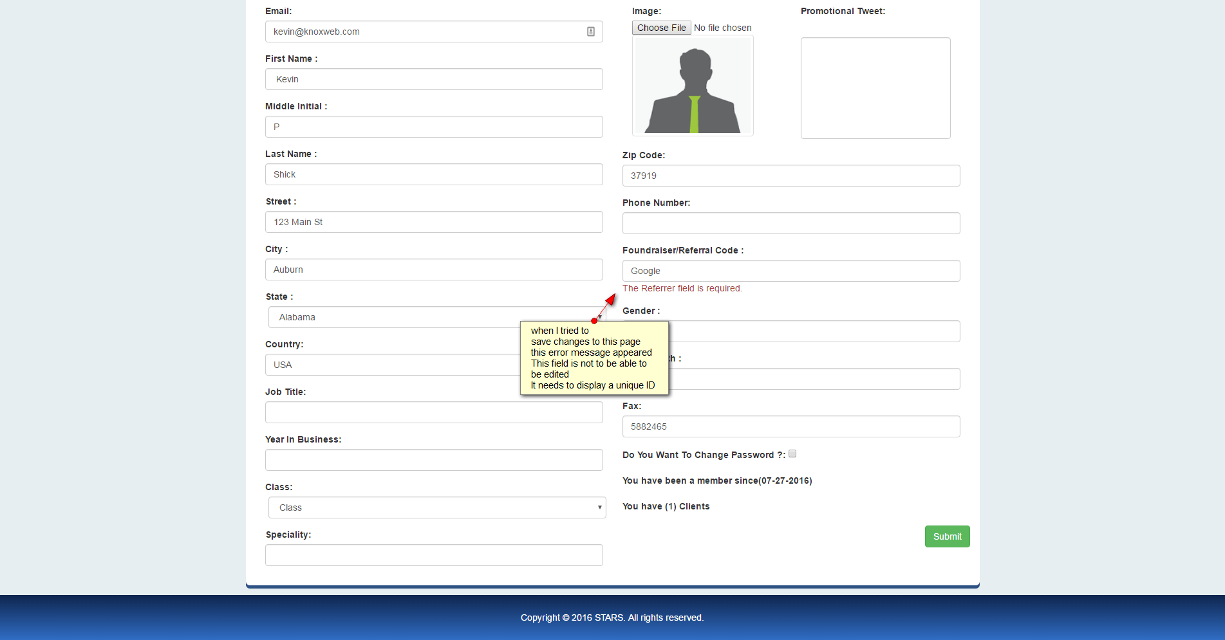Edit the Street field with 123 Main St
The width and height of the screenshot is (1225, 640).
coord(434,222)
